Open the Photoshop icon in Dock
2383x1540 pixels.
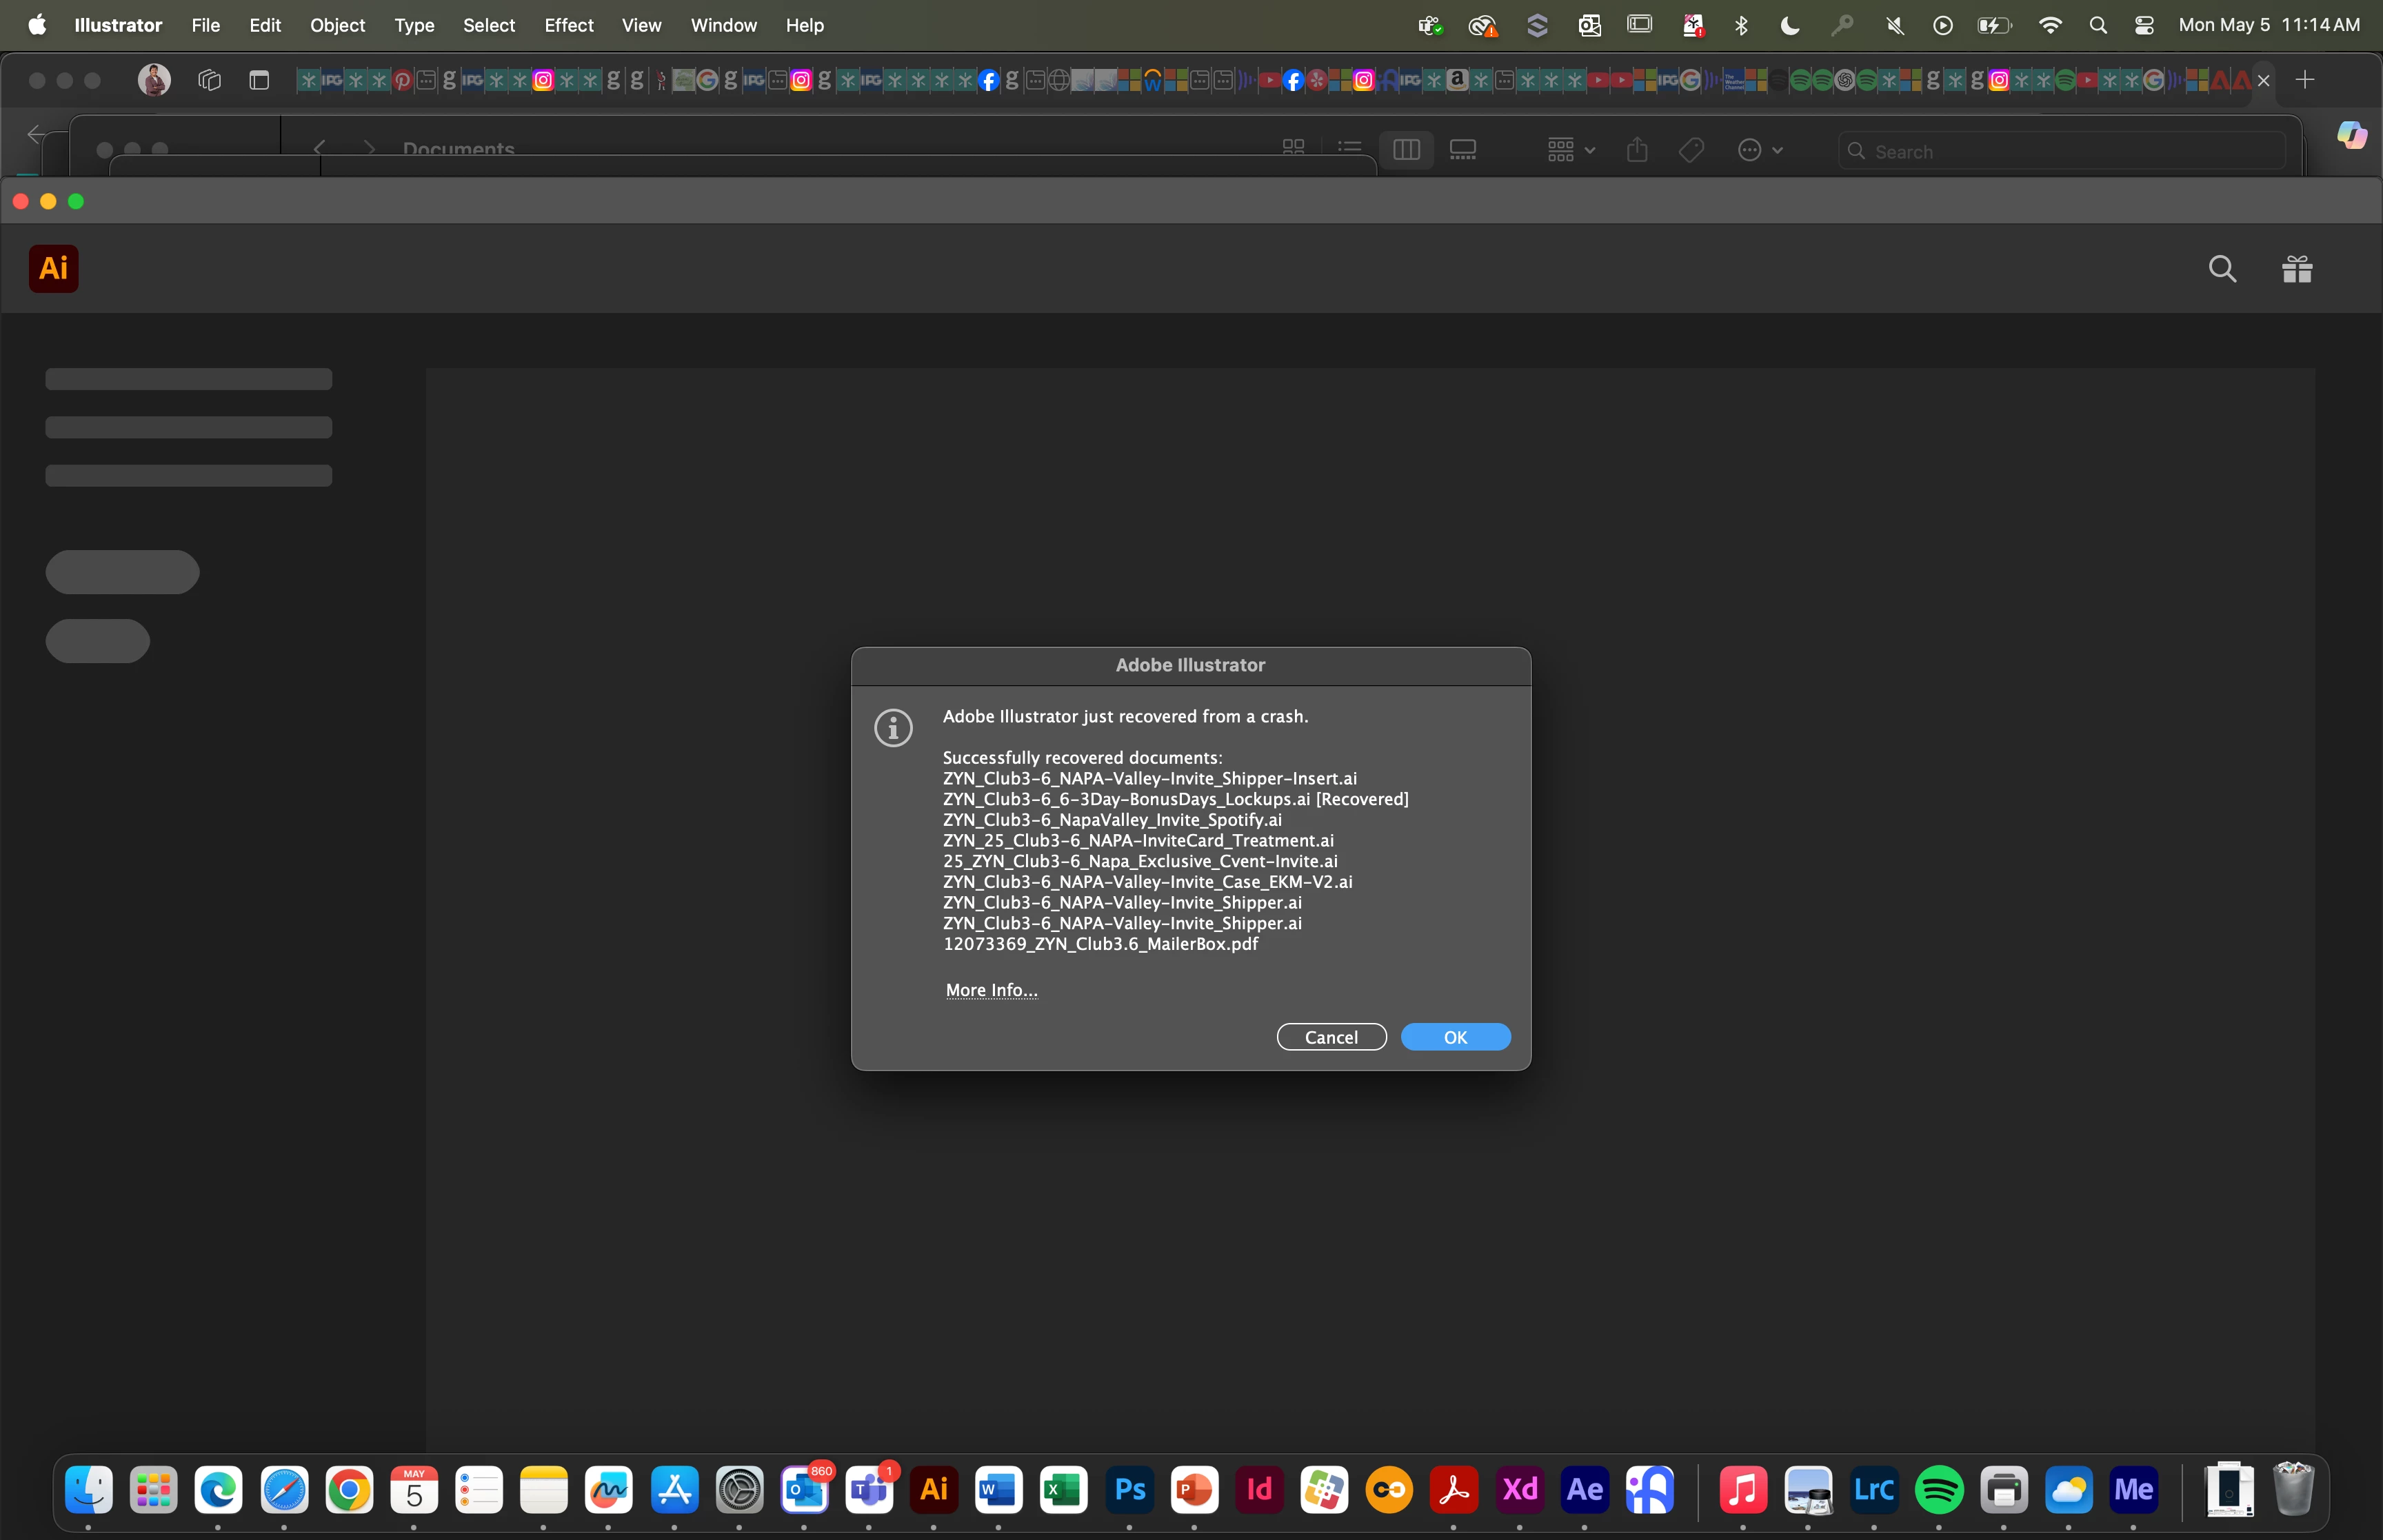pos(1130,1490)
